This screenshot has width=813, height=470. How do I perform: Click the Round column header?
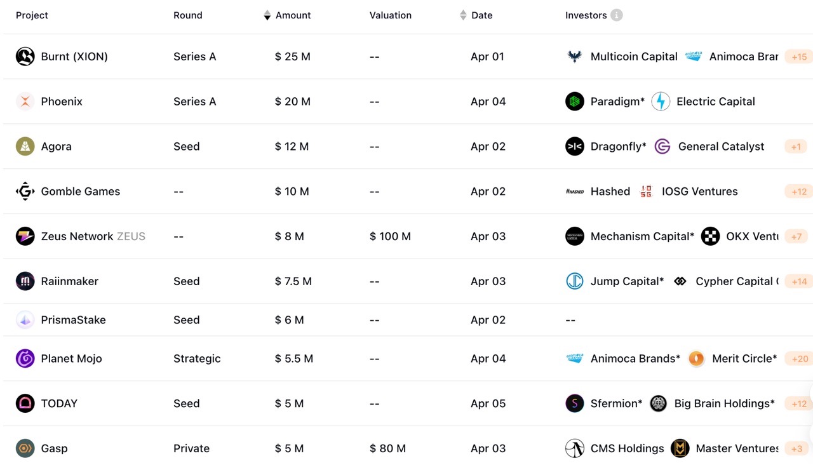click(187, 15)
